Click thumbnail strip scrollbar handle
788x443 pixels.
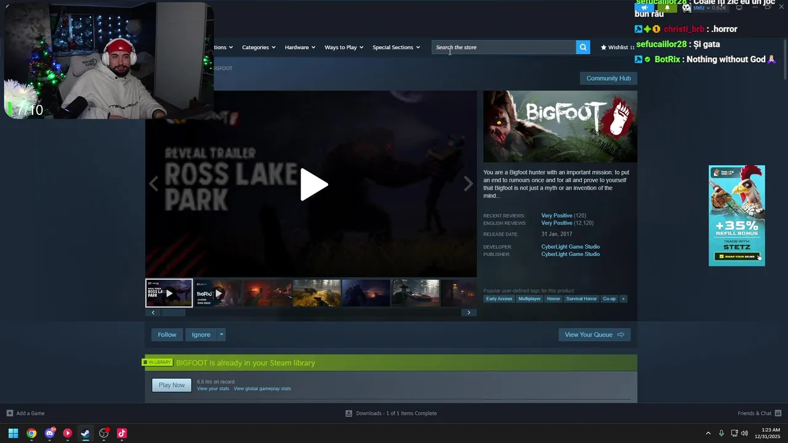tap(173, 313)
